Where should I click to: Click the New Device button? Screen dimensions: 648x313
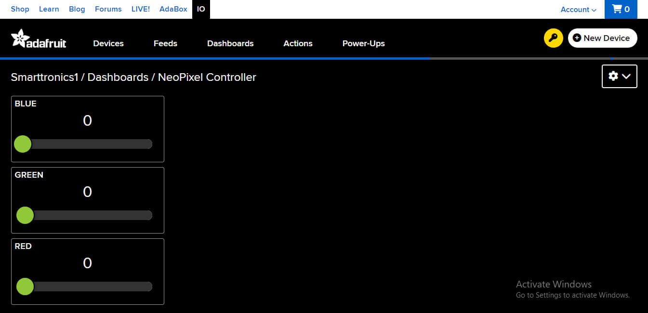602,38
